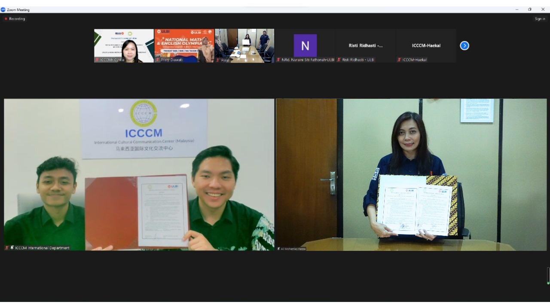Show next participants with blue arrow
The height and width of the screenshot is (308, 550).
(x=464, y=46)
